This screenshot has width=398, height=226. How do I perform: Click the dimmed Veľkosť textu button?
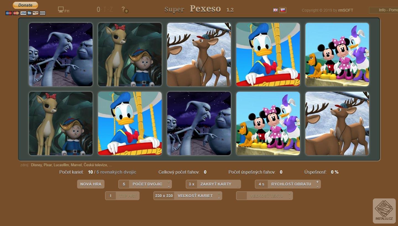[264, 196]
